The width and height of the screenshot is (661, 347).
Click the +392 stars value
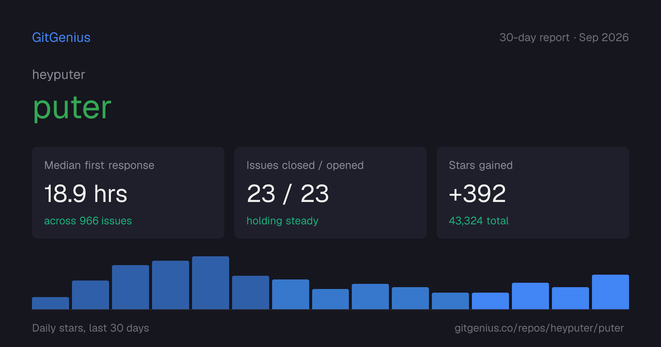[x=477, y=194]
